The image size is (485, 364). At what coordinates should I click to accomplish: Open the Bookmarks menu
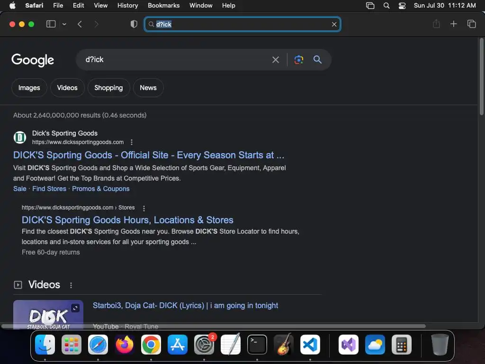pos(163,6)
